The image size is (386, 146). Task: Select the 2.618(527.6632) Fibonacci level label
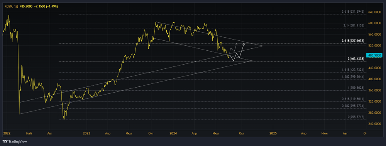click(x=353, y=41)
